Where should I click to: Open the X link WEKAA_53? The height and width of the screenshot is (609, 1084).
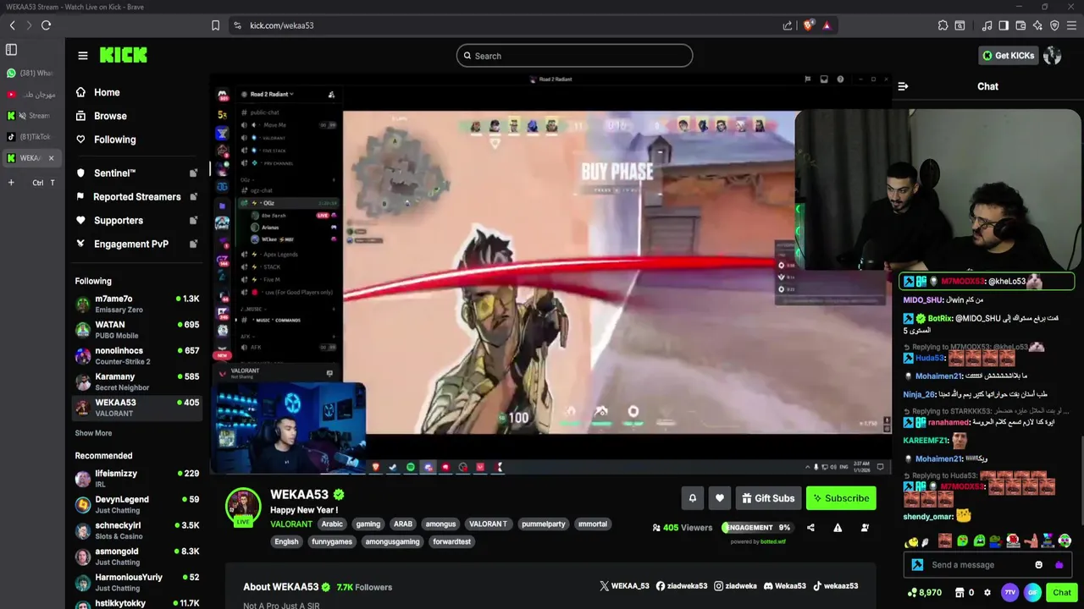(x=624, y=586)
